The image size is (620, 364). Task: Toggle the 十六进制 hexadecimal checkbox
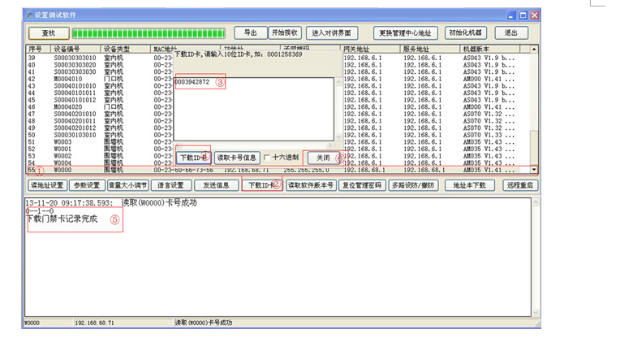pyautogui.click(x=268, y=158)
